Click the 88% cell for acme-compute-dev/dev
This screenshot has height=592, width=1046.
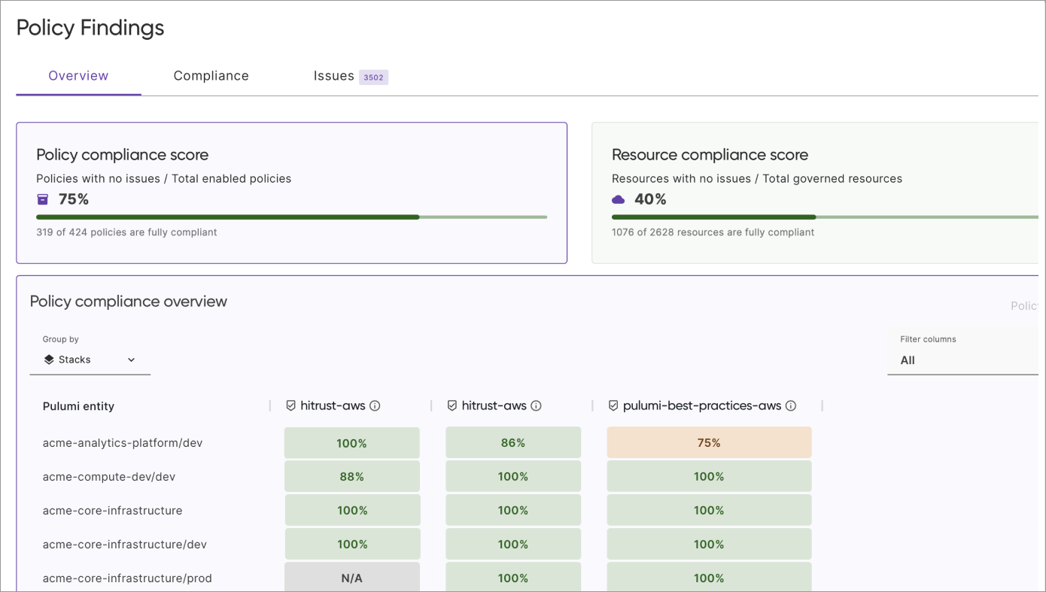tap(351, 476)
